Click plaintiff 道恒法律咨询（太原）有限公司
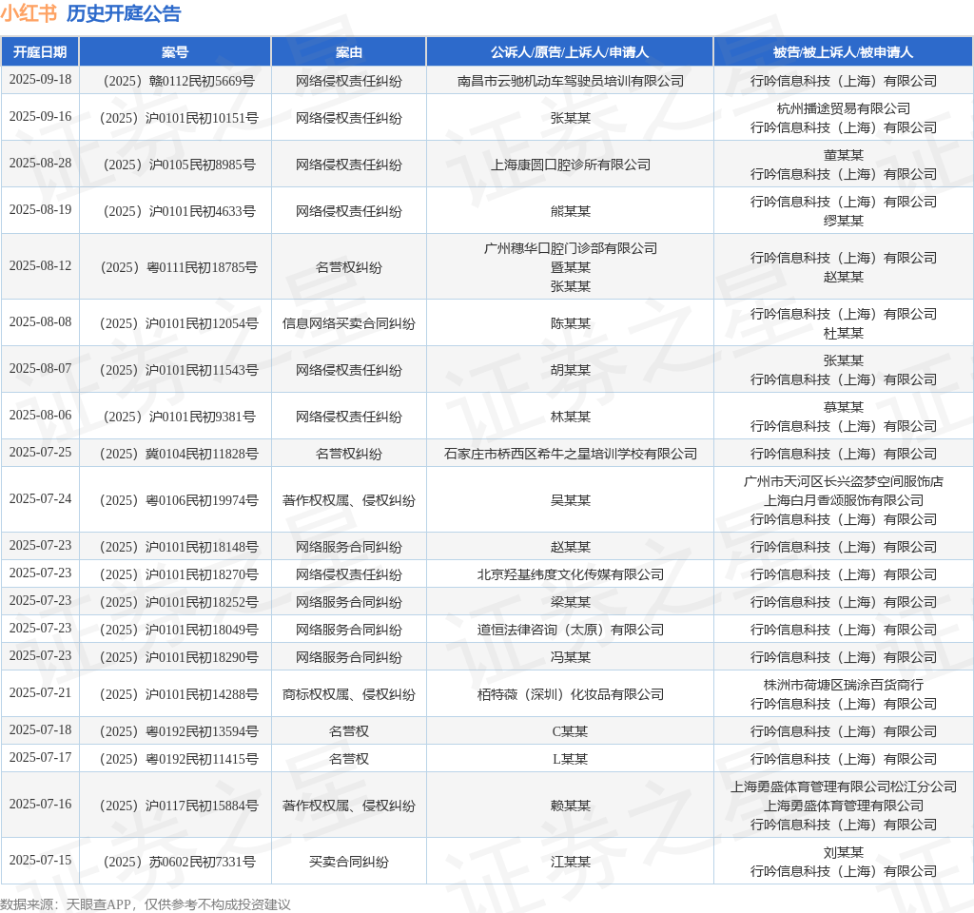 [x=570, y=630]
